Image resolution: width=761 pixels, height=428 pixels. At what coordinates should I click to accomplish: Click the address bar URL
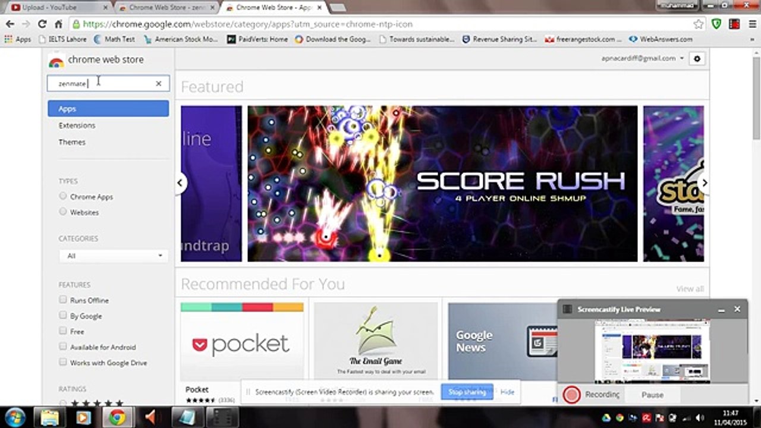pyautogui.click(x=248, y=24)
